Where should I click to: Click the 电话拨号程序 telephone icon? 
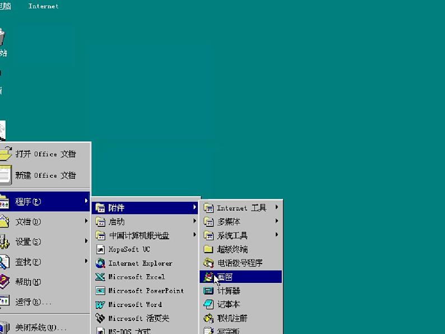tap(208, 263)
